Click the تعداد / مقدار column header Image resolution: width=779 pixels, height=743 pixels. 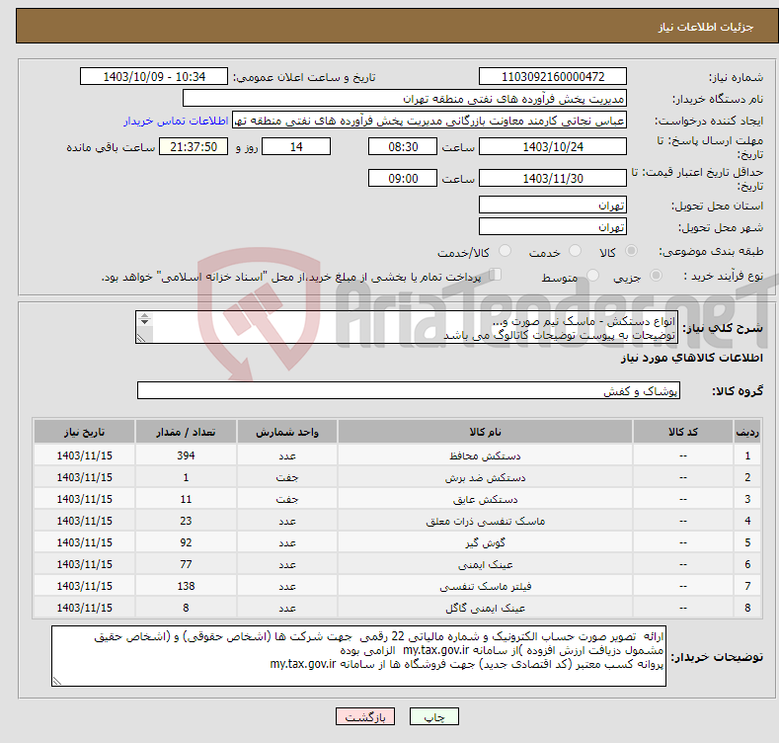pyautogui.click(x=186, y=432)
